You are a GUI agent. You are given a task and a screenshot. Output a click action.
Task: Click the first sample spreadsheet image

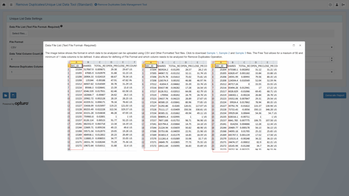point(102,105)
